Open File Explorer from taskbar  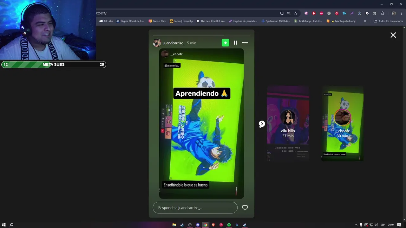click(x=174, y=225)
